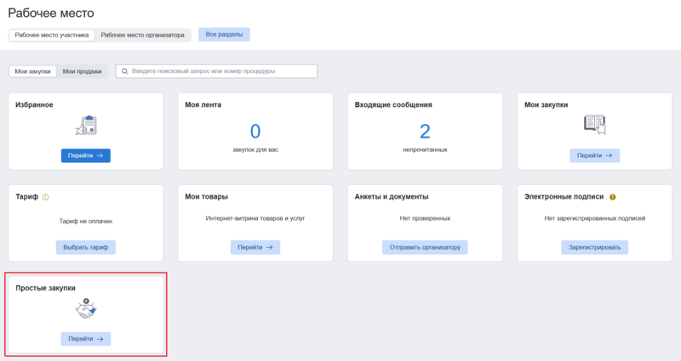This screenshot has width=681, height=361.
Task: Click Выбрать тариф button
Action: [85, 247]
